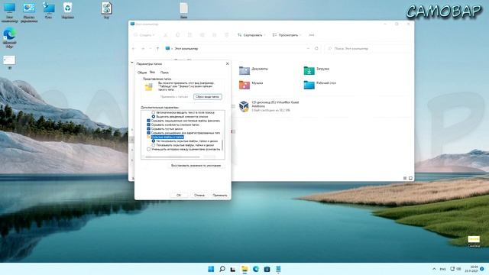The image size is (489, 275).
Task: Switch Explorer to large thumbnails view icon
Action: [x=410, y=178]
